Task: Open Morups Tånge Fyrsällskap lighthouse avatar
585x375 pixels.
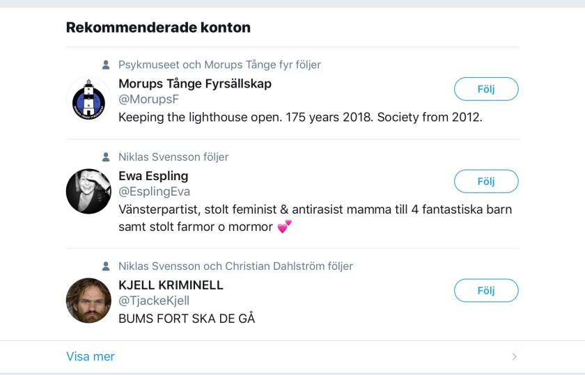Action: 88,99
